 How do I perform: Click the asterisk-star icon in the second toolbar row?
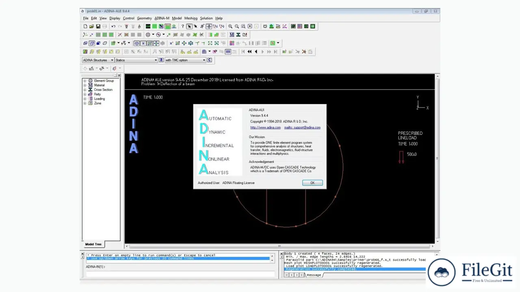pos(201,35)
